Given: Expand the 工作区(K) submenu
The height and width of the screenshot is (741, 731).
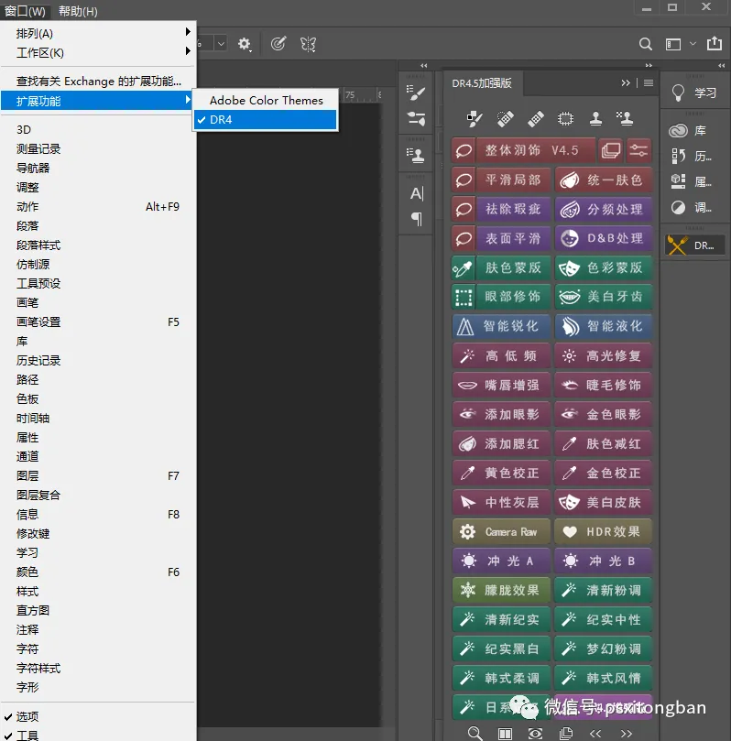Looking at the screenshot, I should [98, 52].
